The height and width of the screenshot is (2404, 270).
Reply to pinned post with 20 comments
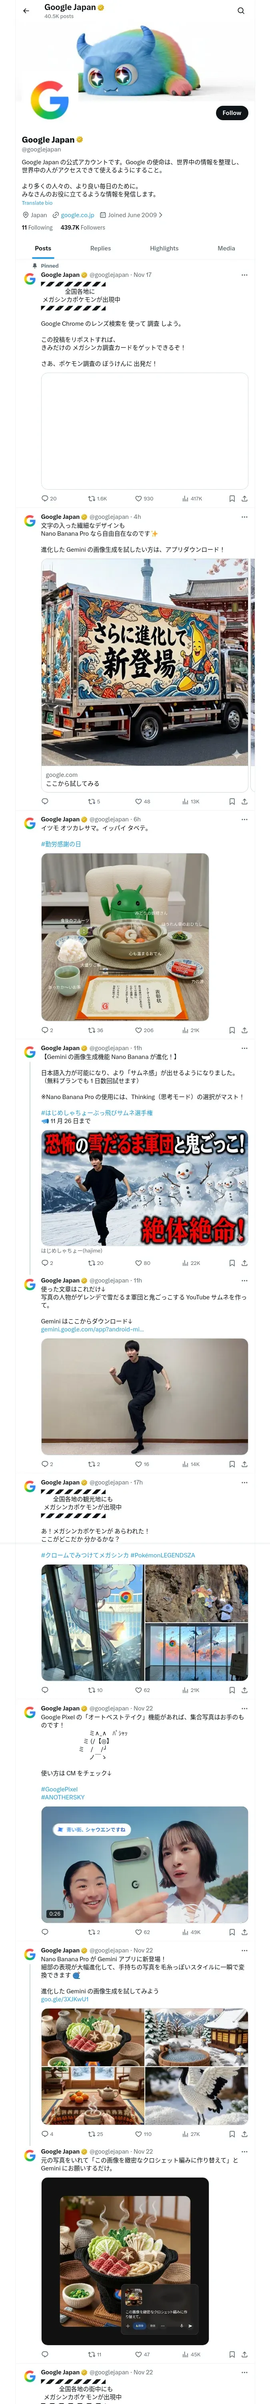point(48,498)
